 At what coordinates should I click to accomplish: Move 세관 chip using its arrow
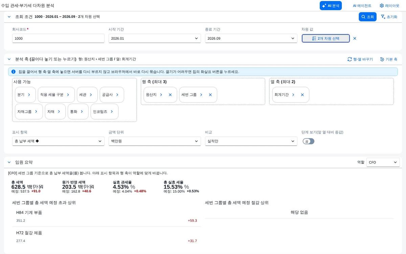point(91,95)
